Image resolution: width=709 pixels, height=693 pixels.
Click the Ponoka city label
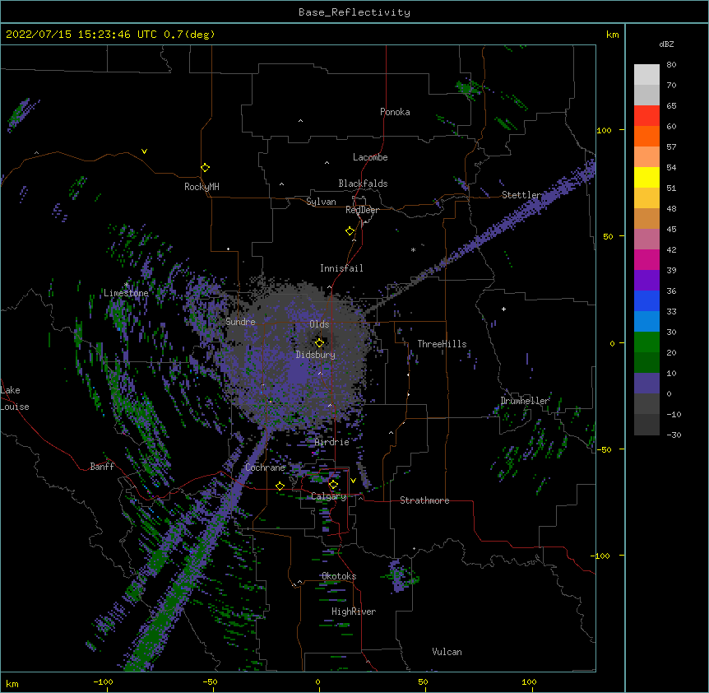click(395, 112)
